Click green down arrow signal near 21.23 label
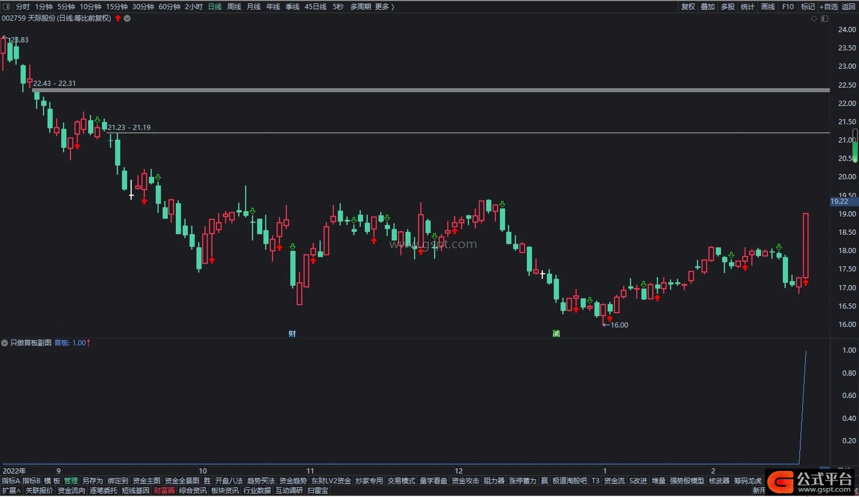 (97, 120)
